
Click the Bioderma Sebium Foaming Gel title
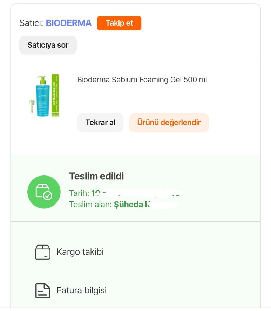point(142,80)
